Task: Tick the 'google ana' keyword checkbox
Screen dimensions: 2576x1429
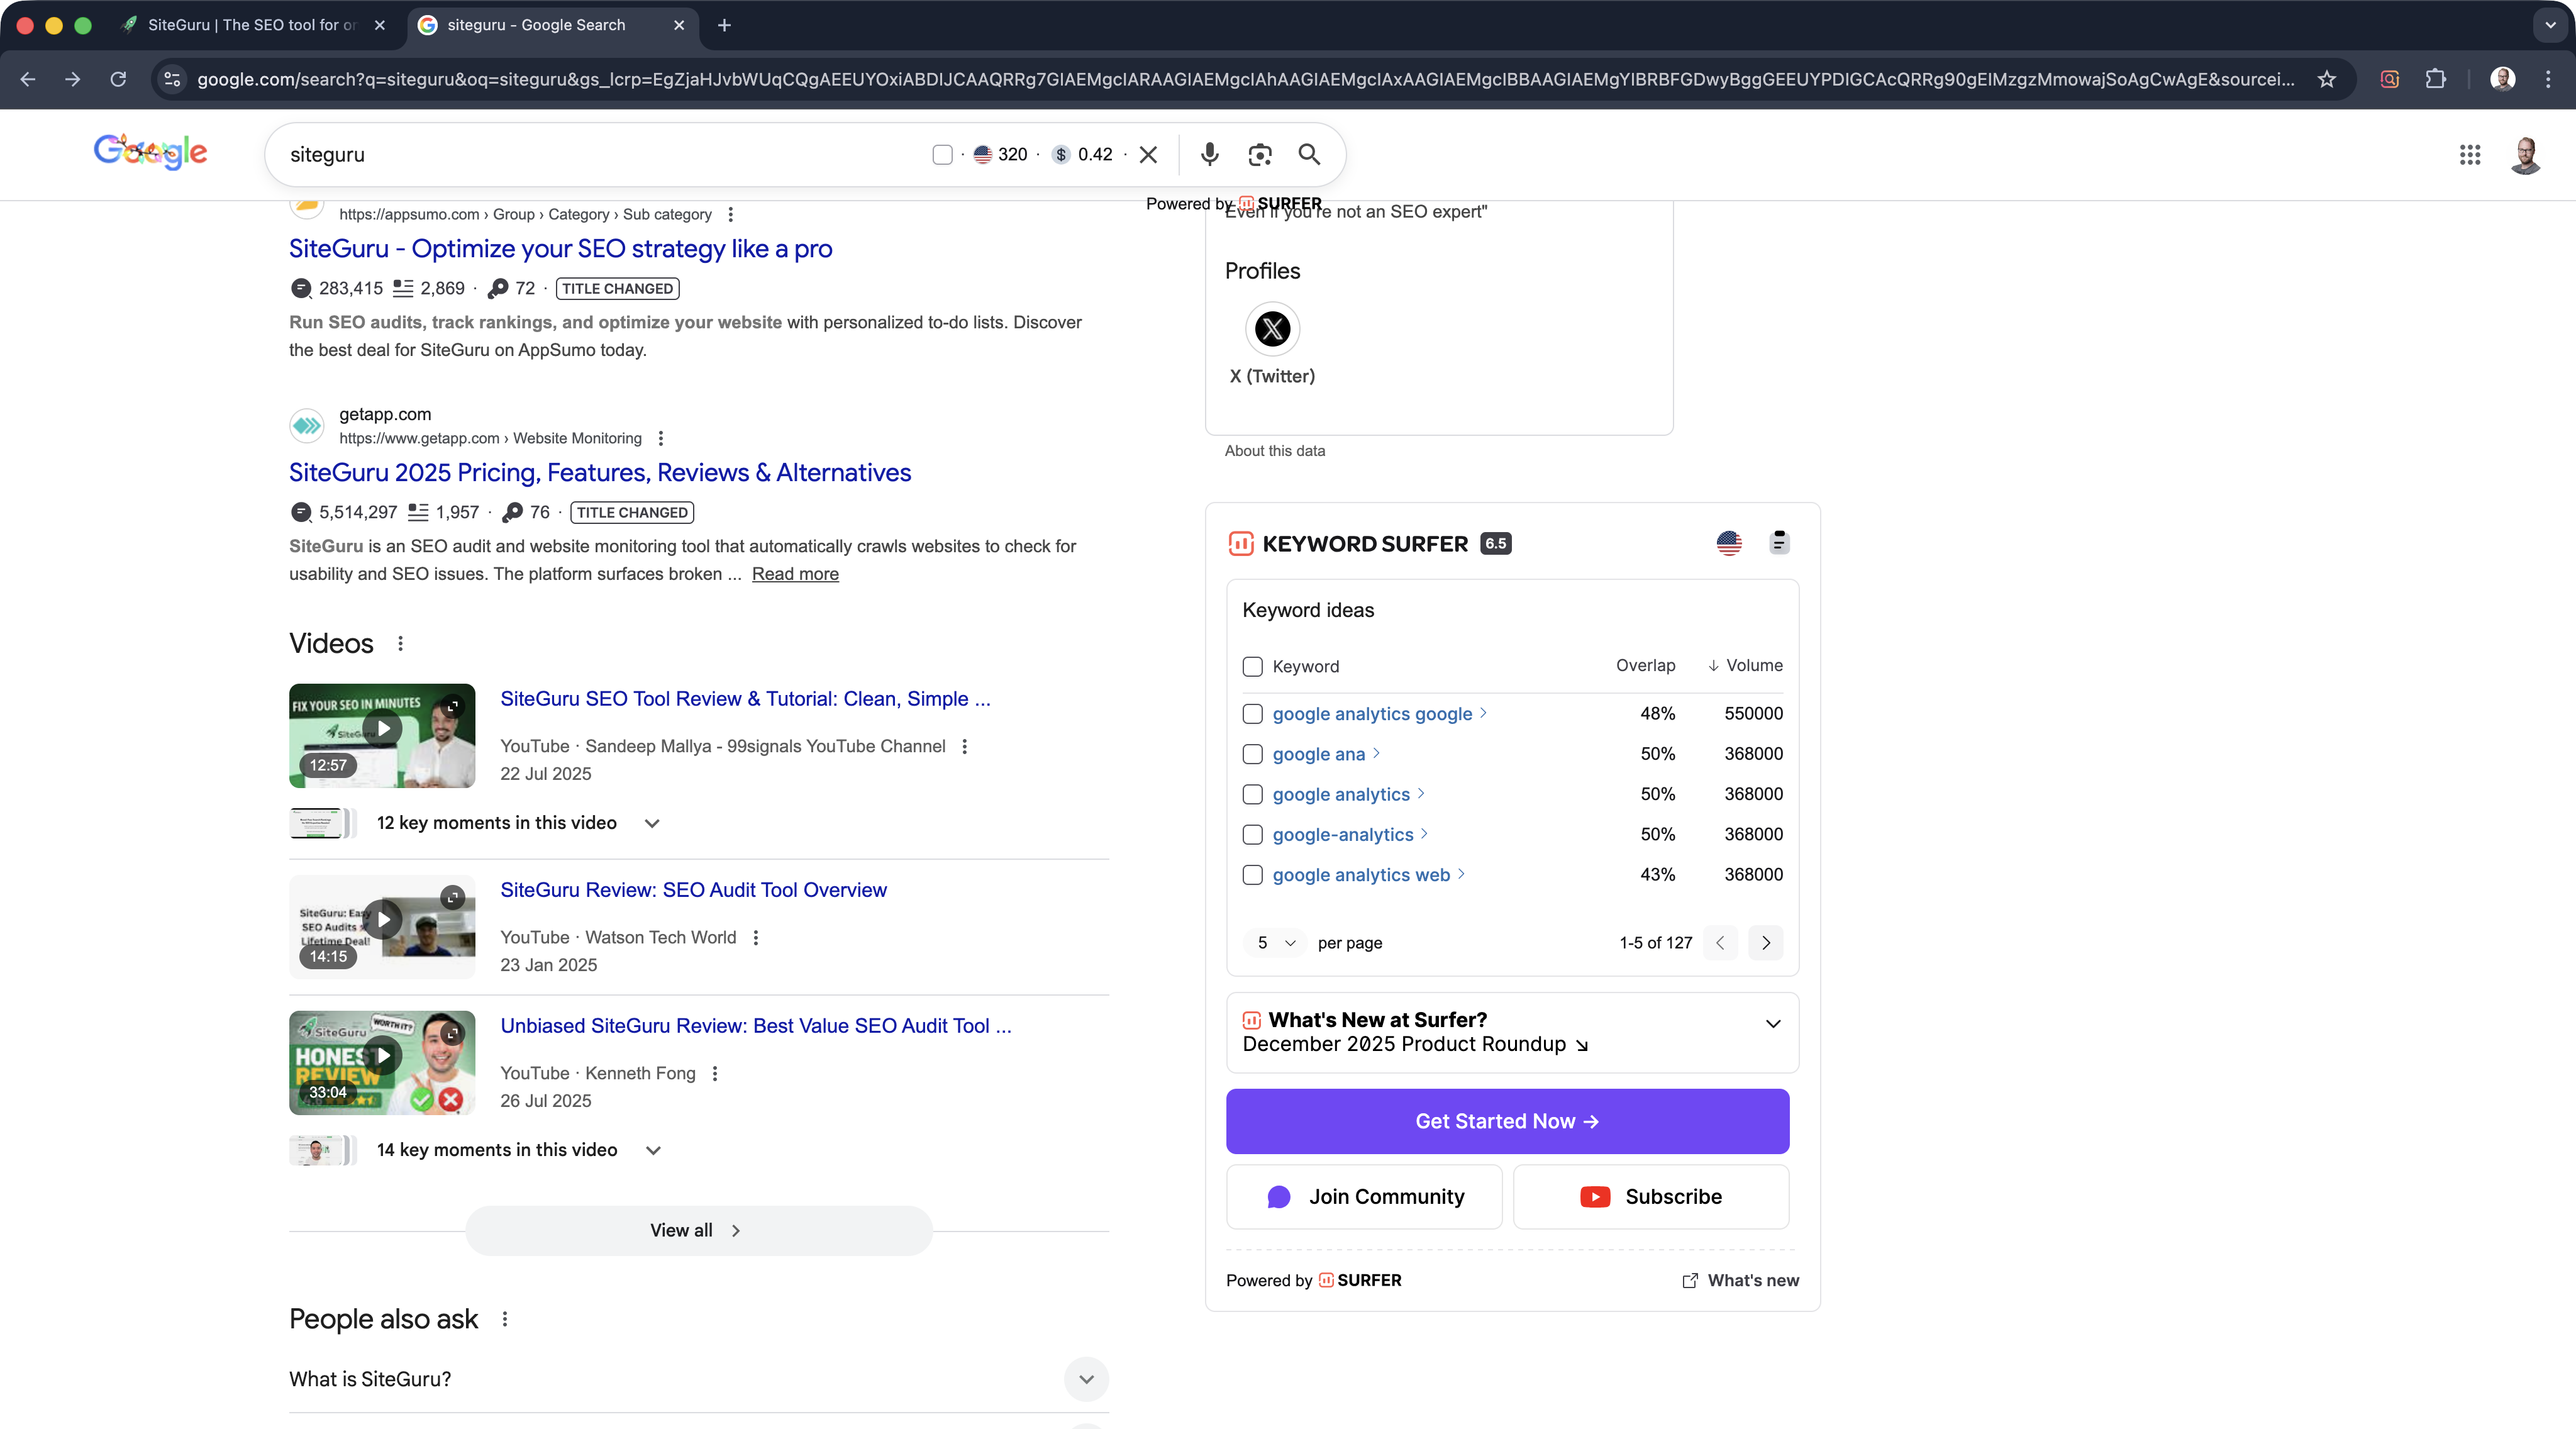Action: click(x=1252, y=754)
